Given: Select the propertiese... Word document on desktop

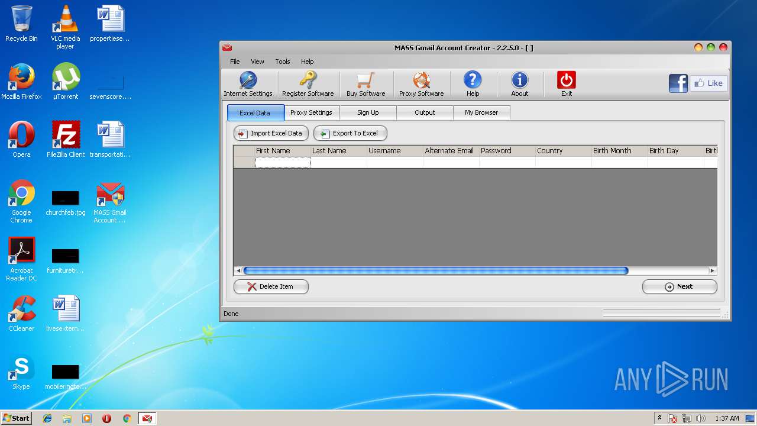Looking at the screenshot, I should point(110,24).
